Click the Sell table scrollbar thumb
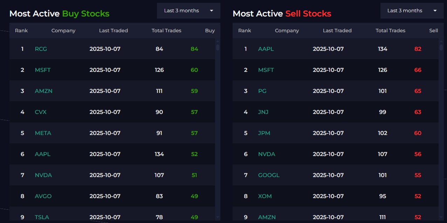 [x=441, y=47]
